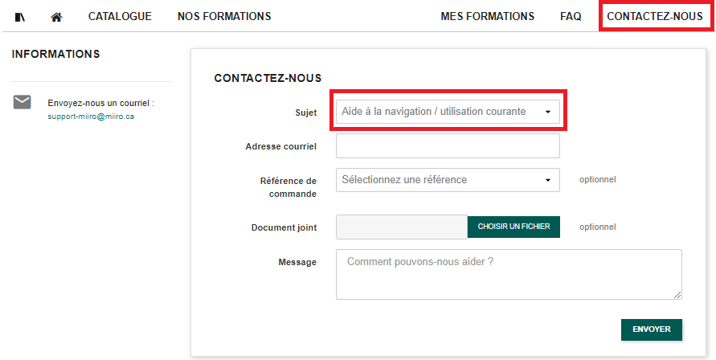The height and width of the screenshot is (360, 716).
Task: Open the FAQ page
Action: pos(571,16)
